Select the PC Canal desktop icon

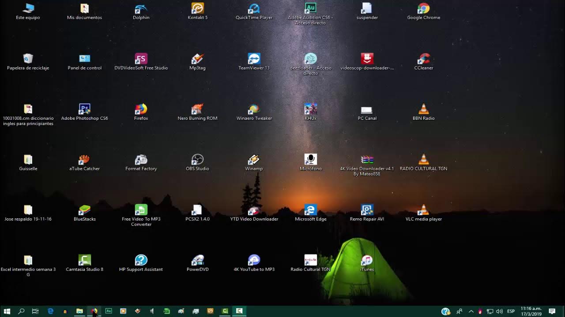(x=367, y=112)
